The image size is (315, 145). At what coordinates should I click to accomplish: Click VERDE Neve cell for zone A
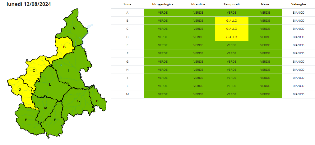(x=265, y=13)
